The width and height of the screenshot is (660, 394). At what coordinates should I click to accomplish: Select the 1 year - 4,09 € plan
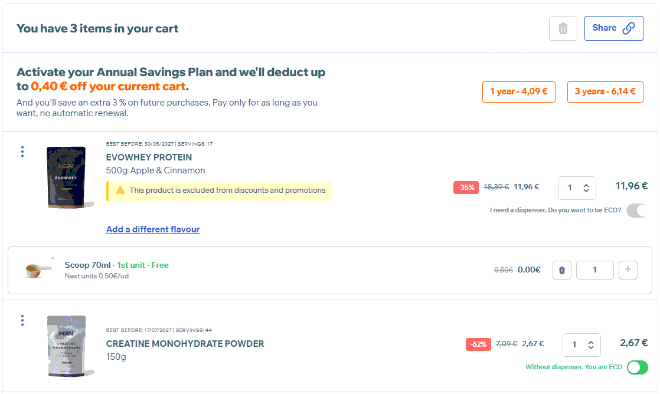pyautogui.click(x=518, y=92)
